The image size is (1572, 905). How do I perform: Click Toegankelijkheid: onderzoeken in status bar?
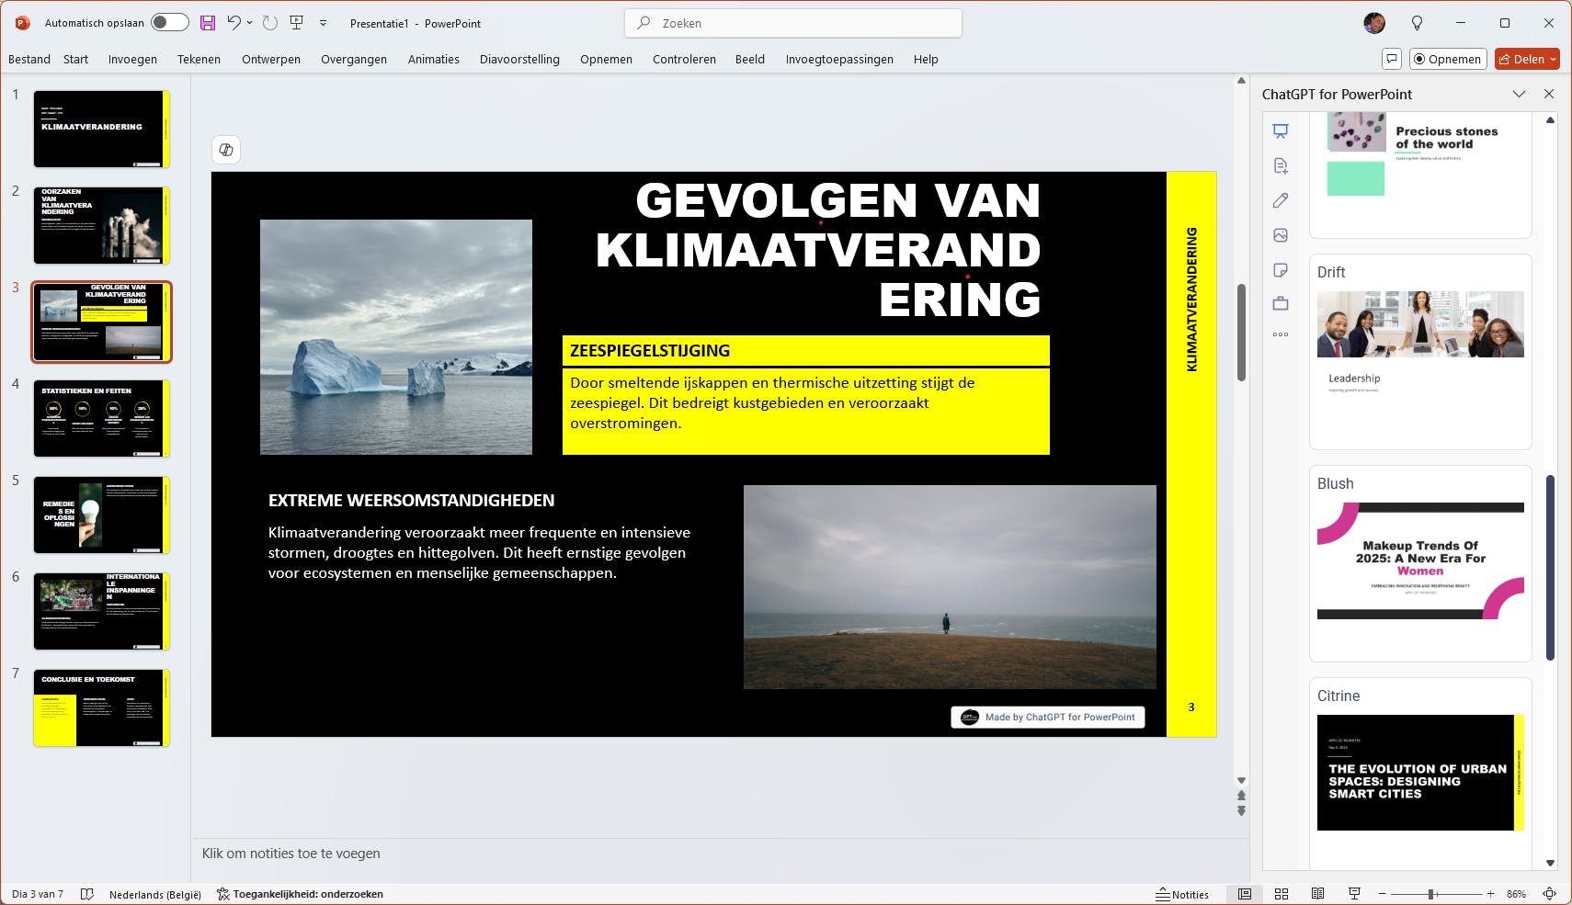coord(300,894)
